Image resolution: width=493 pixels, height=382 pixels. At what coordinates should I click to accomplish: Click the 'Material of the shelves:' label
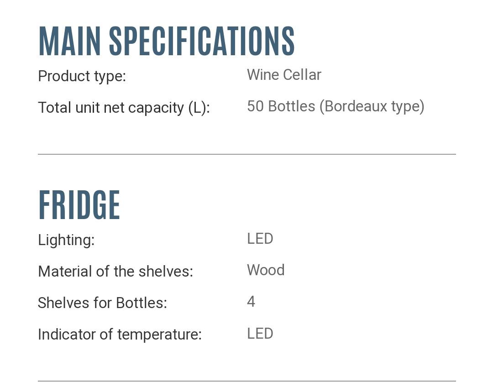coord(115,271)
